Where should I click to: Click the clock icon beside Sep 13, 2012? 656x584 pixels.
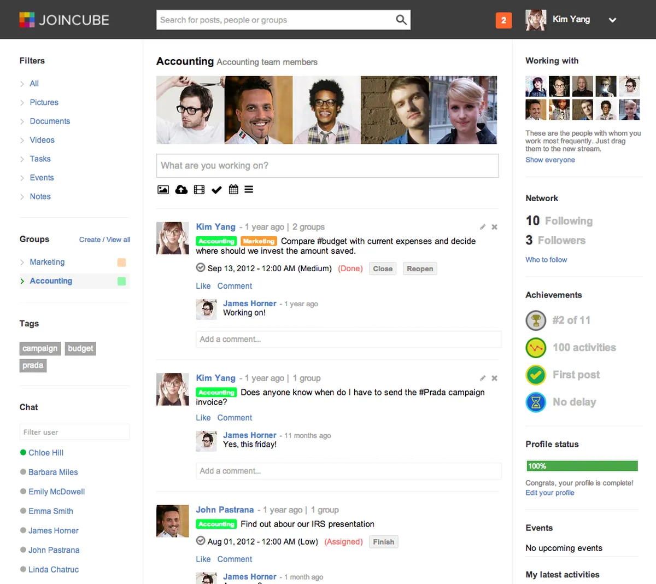[x=201, y=267]
